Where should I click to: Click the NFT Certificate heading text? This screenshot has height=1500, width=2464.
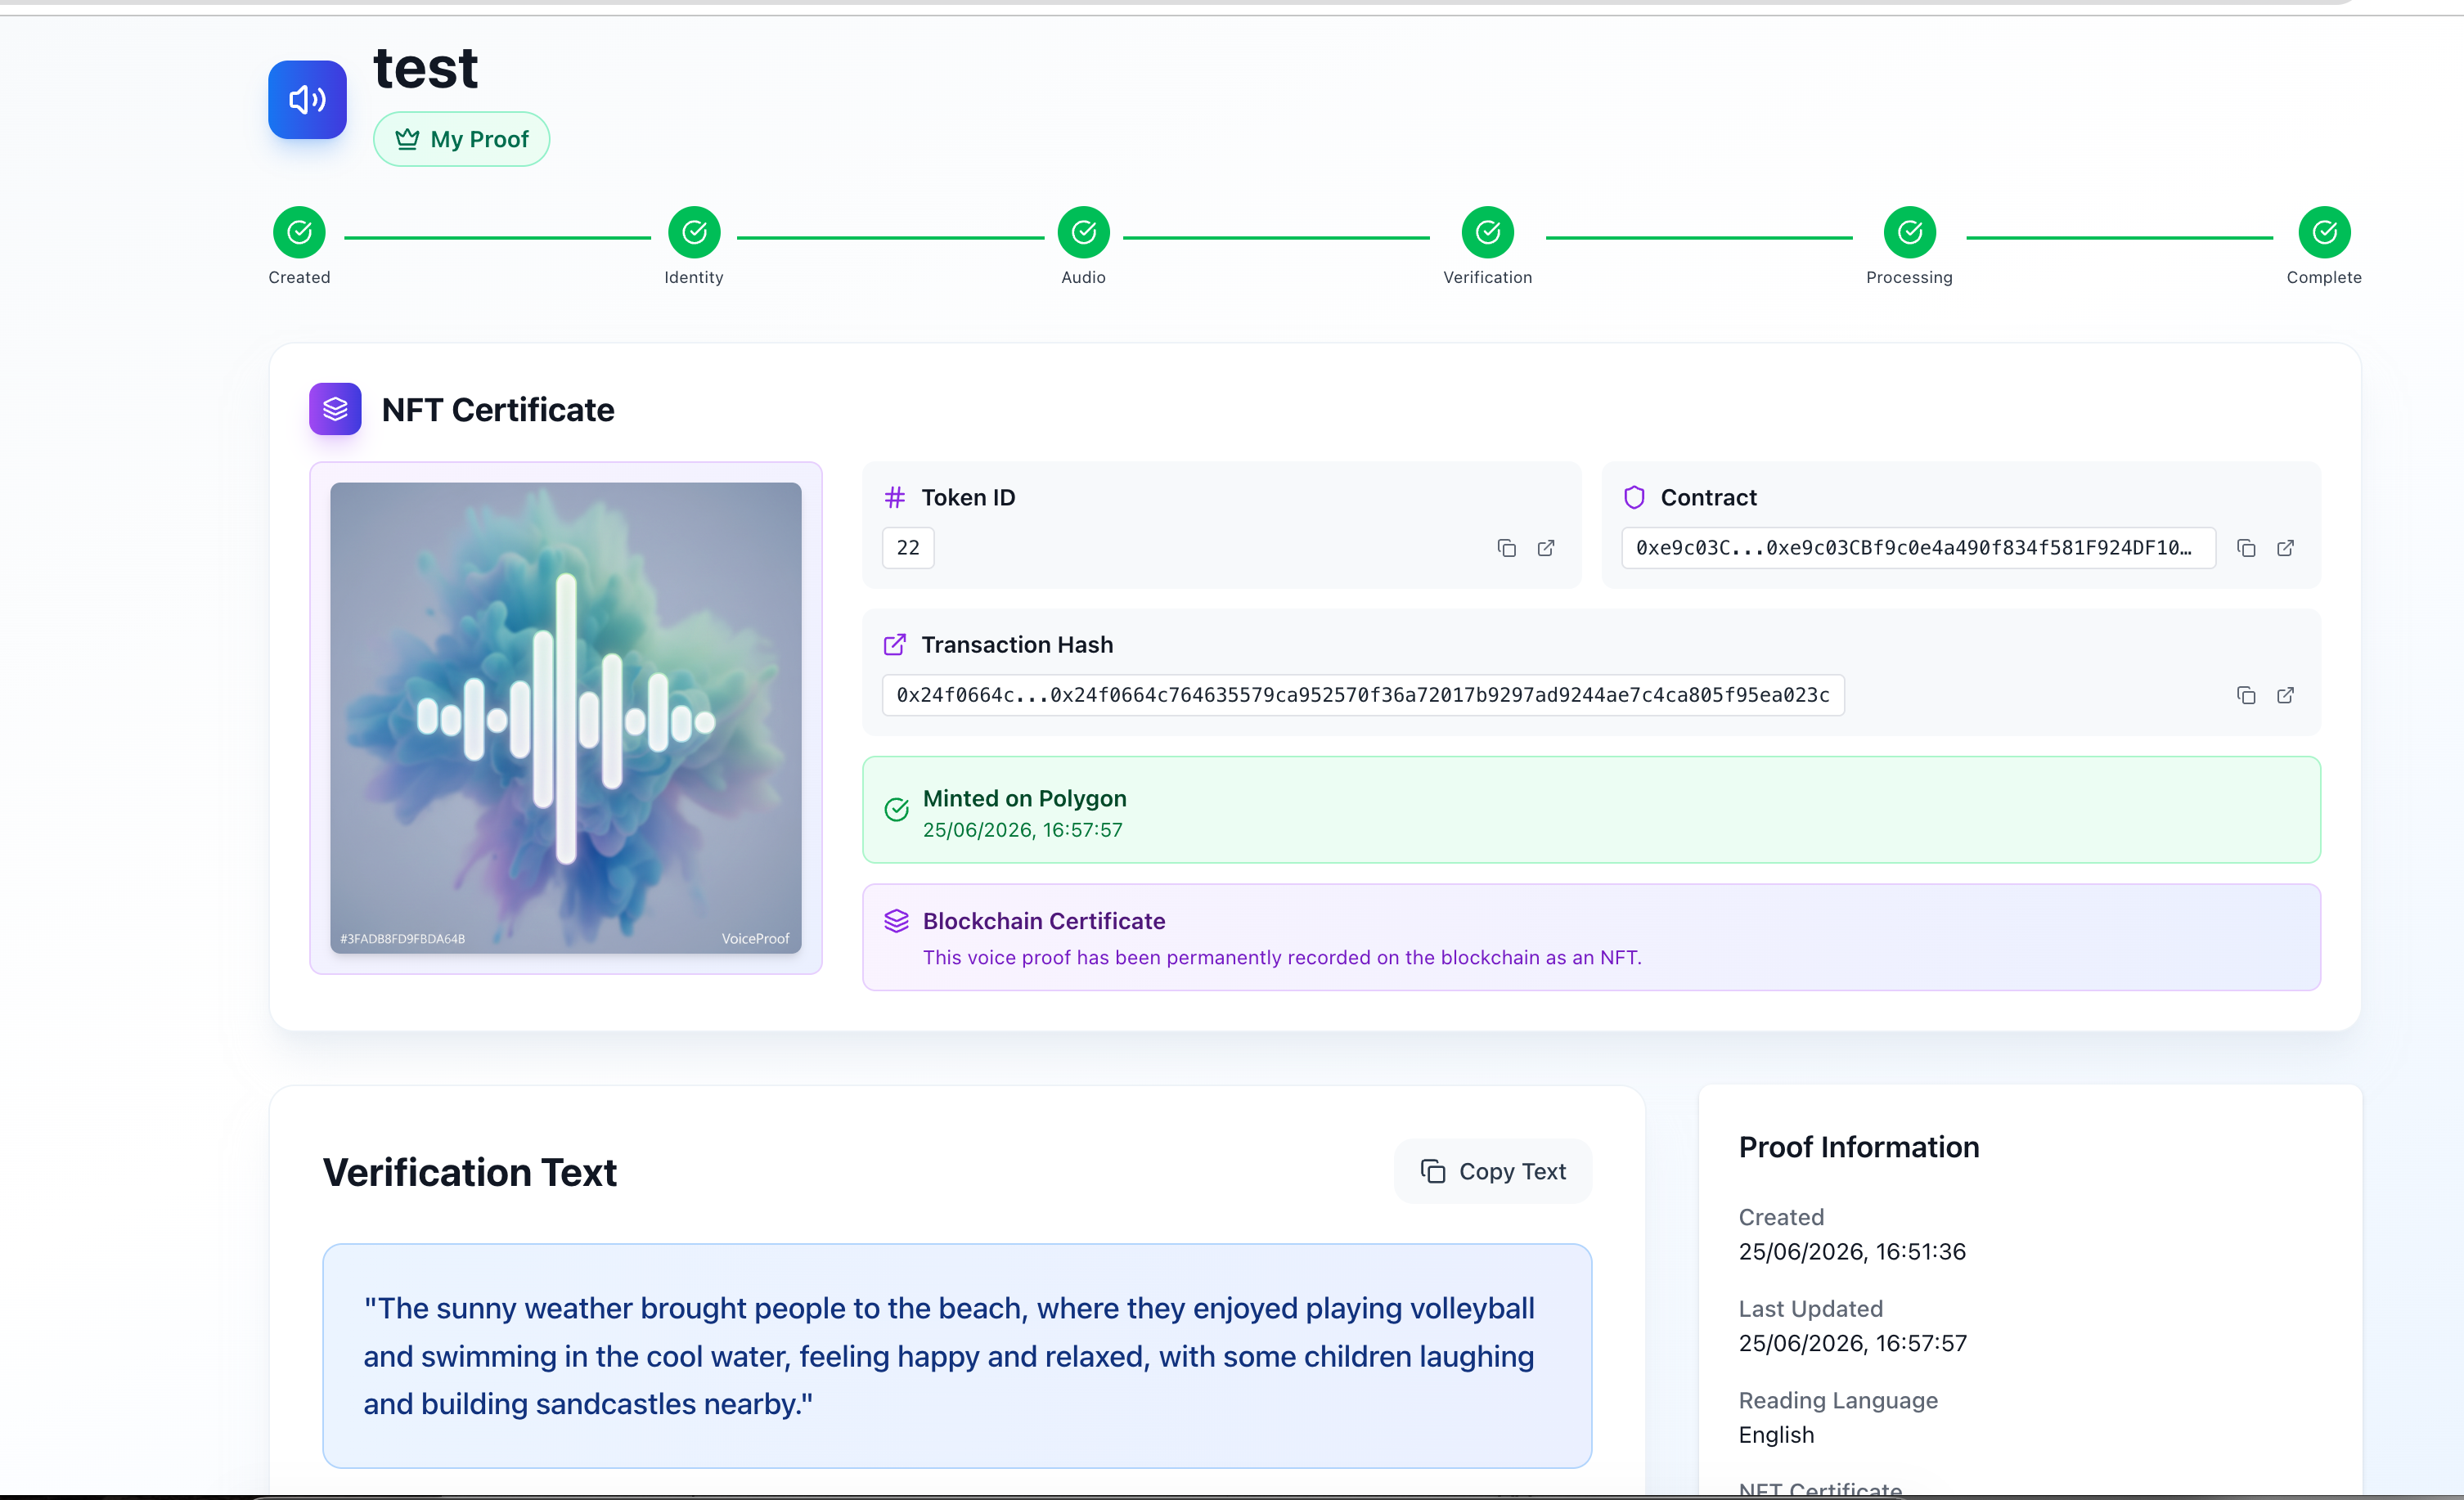pos(498,410)
